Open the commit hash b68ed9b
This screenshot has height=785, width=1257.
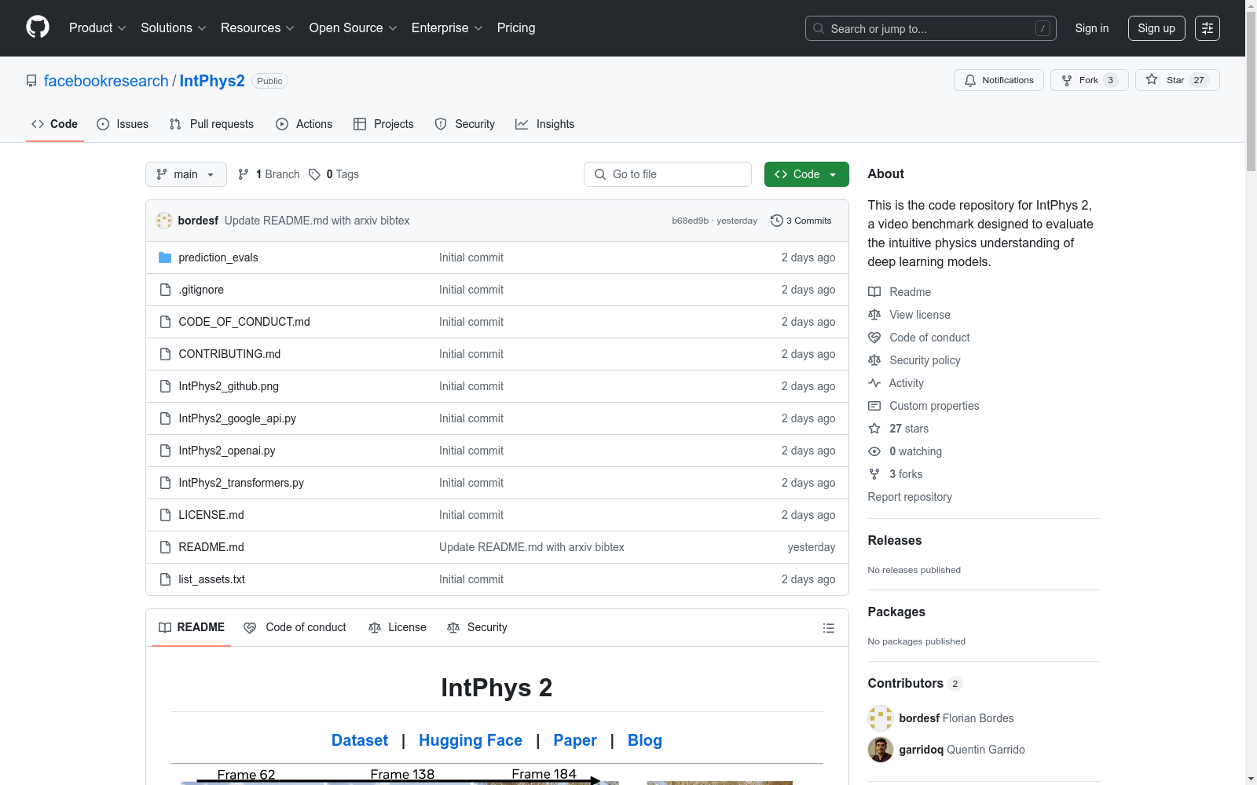coord(690,221)
